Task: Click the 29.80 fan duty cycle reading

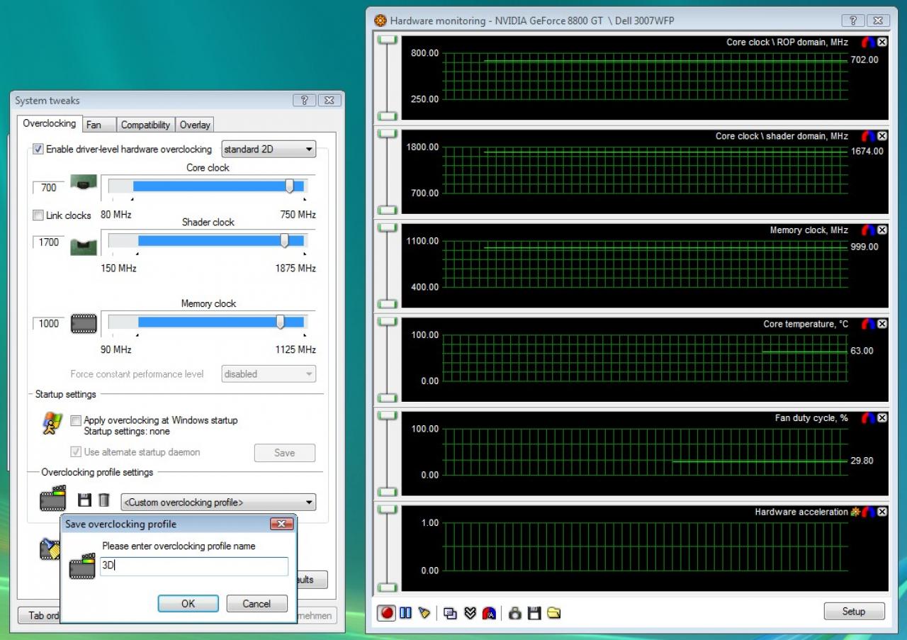Action: click(862, 461)
